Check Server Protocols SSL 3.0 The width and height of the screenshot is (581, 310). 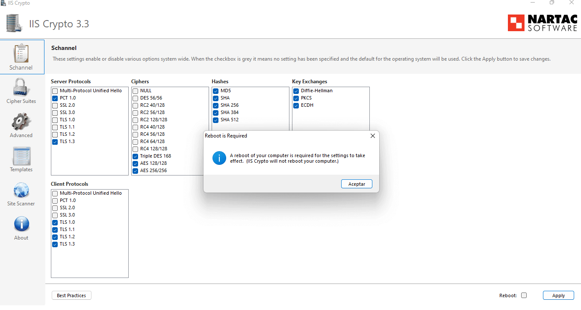click(55, 113)
